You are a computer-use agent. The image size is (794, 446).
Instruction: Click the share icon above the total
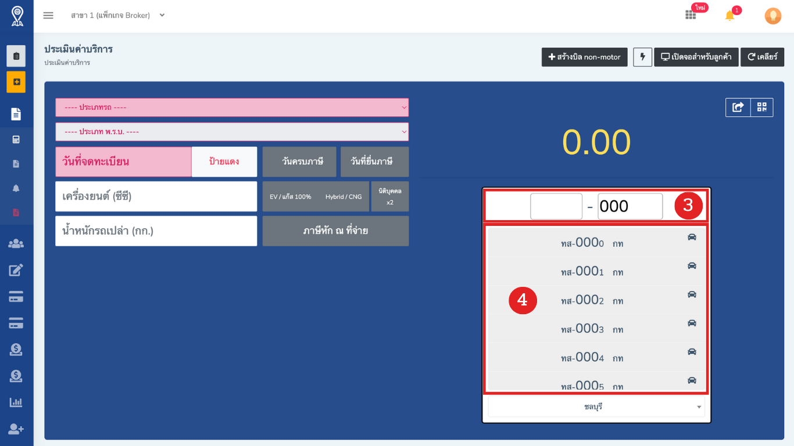(x=738, y=107)
